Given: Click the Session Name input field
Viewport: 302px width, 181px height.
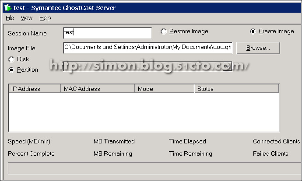Looking at the screenshot, I should pos(108,33).
